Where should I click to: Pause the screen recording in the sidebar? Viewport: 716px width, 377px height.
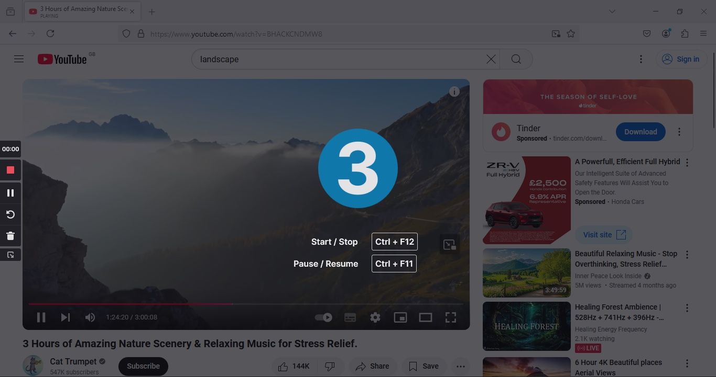click(10, 192)
